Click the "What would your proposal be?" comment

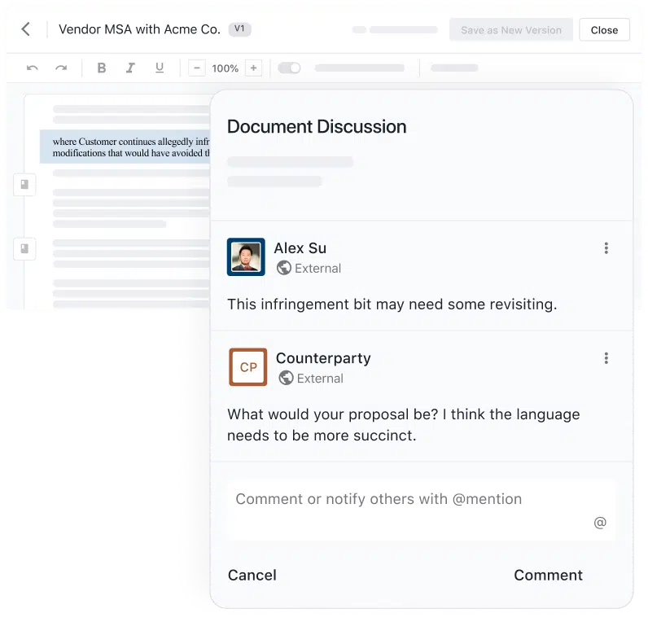coord(403,425)
